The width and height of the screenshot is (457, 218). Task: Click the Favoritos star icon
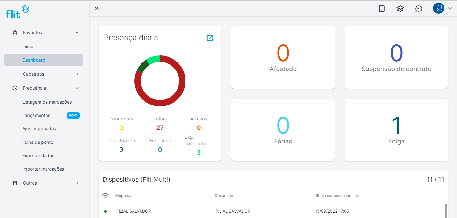15,32
